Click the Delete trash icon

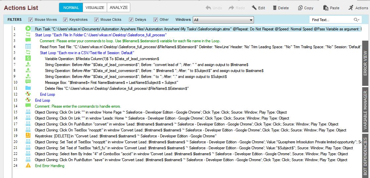(275, 8)
